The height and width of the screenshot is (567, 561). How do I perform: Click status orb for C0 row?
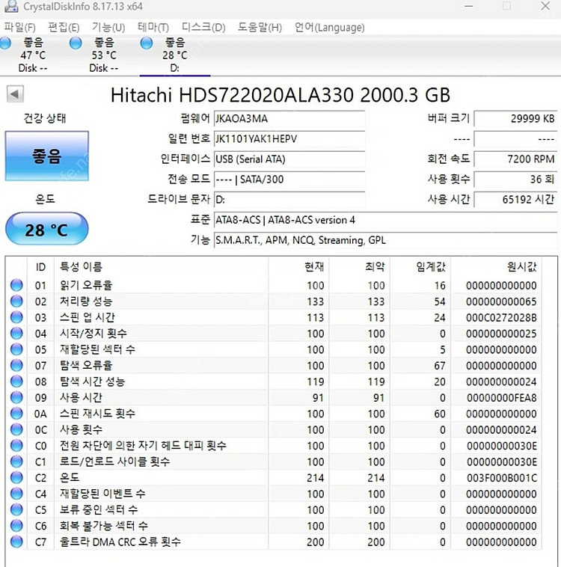16,446
